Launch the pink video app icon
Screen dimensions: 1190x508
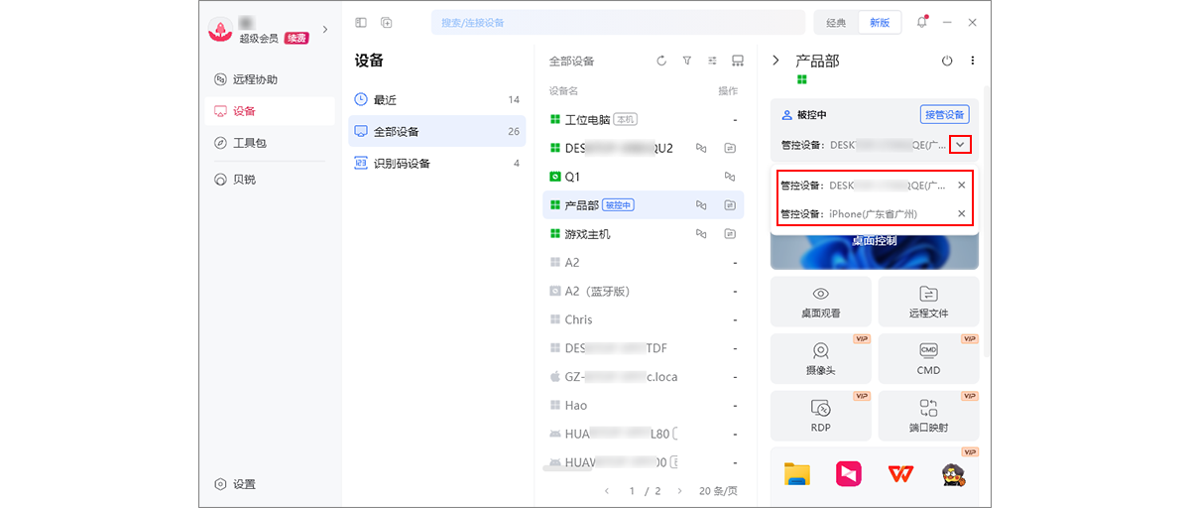click(849, 474)
